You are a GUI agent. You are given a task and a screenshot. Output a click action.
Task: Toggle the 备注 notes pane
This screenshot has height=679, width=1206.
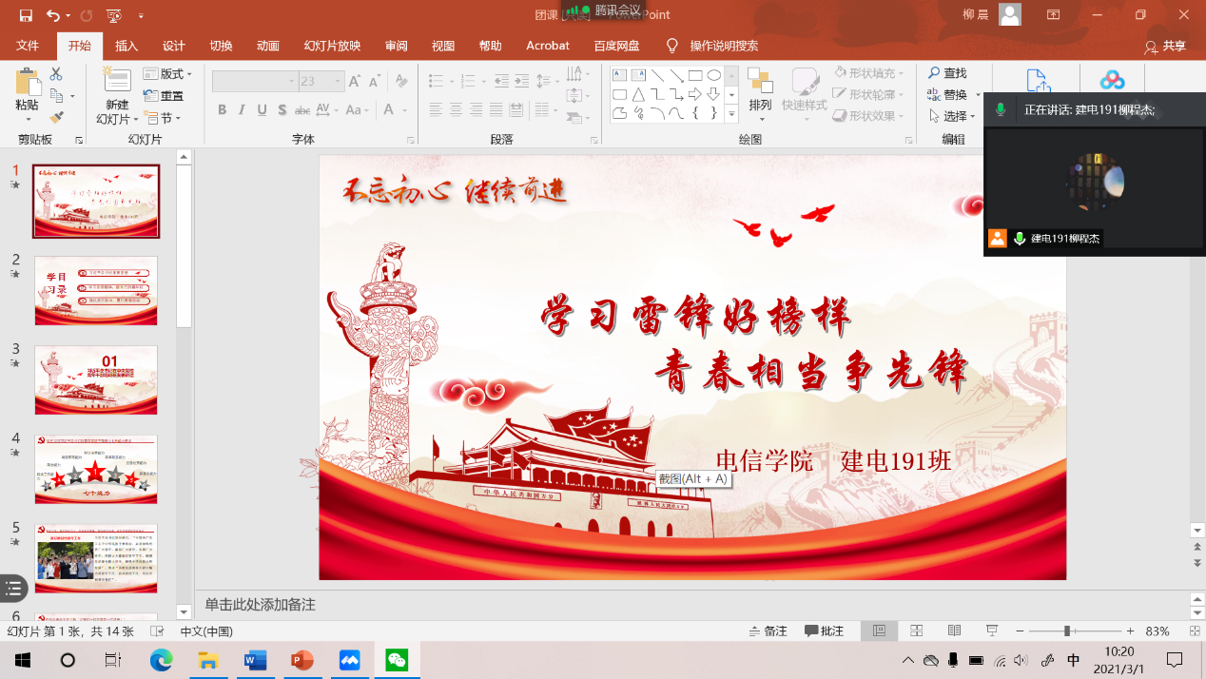[768, 631]
